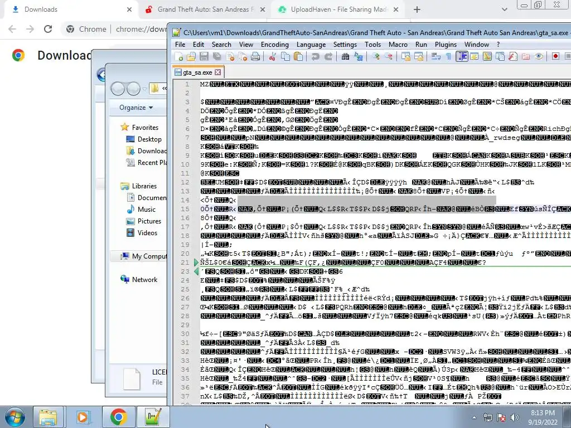Close the gta_sa.exe tab with red X
Screen dimensions: 571x428
pos(218,72)
